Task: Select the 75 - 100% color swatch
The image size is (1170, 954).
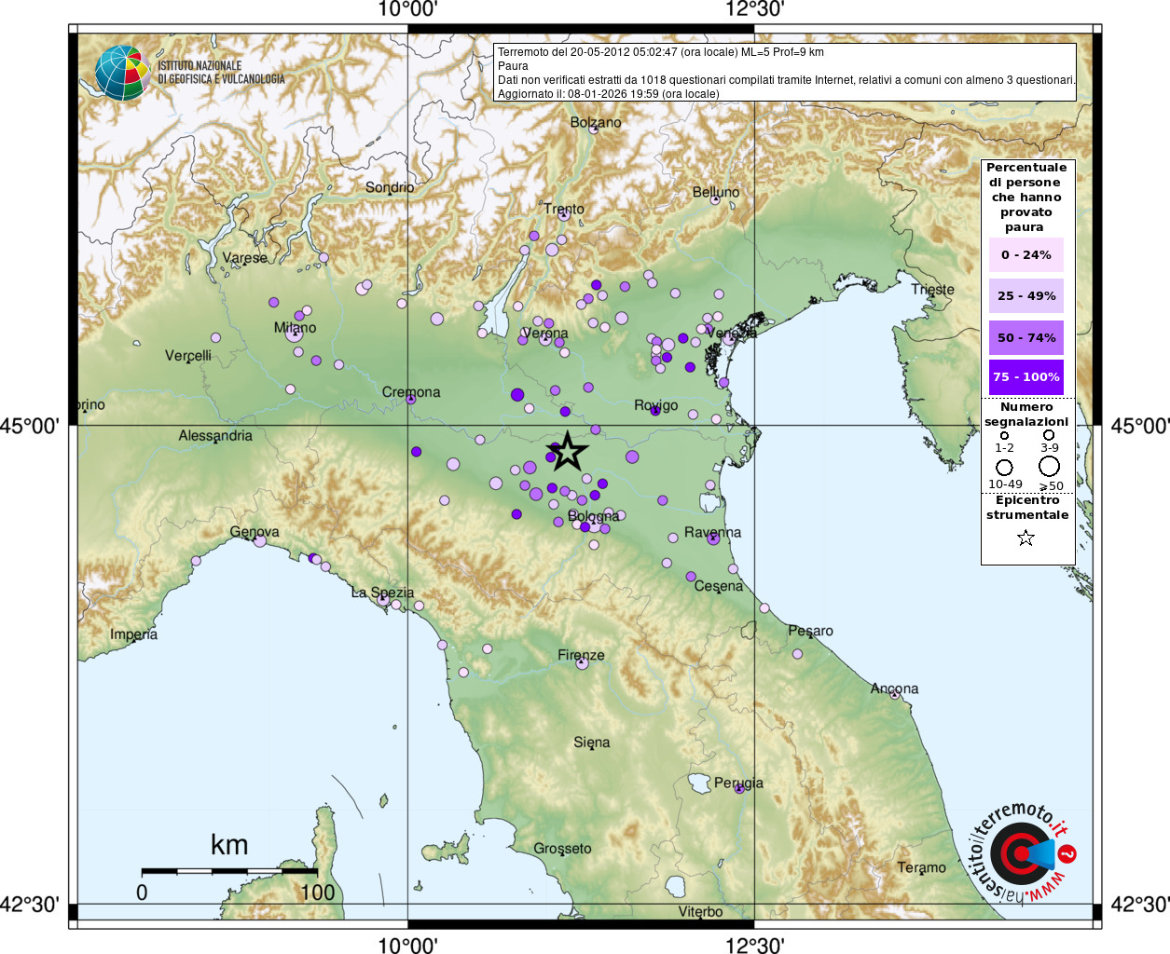Action: 1025,377
